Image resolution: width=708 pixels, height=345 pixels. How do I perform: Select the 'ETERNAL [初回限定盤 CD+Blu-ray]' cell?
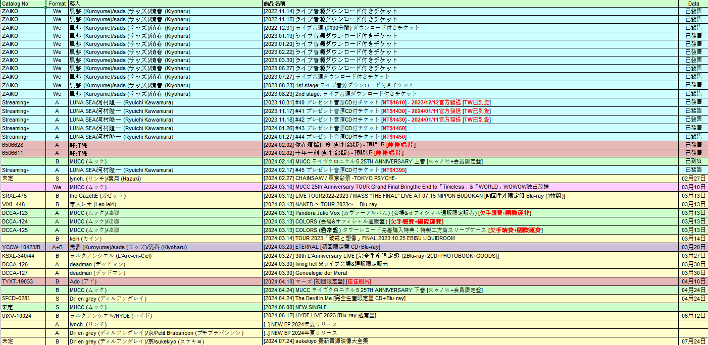tap(471, 247)
